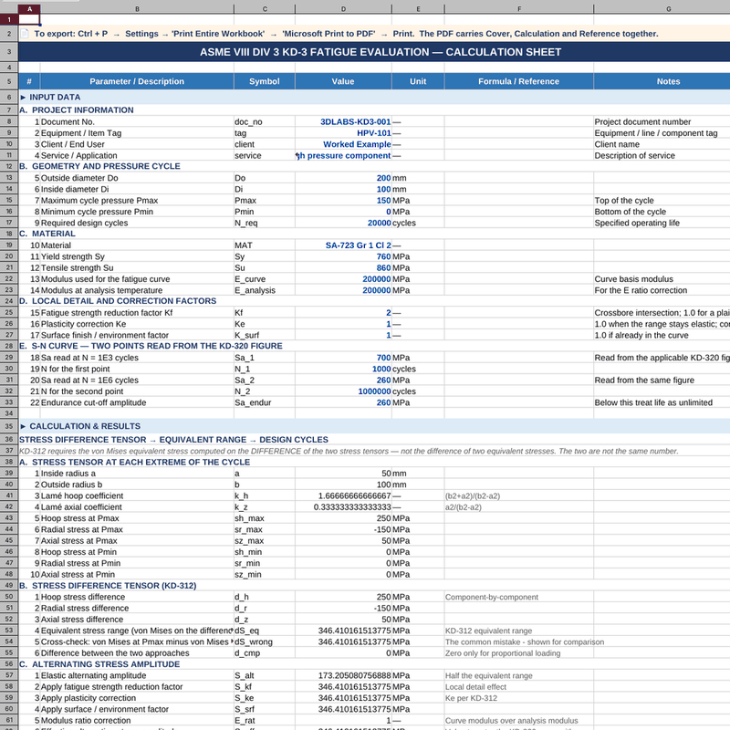Click the 'A. PROJECT INFORMATION' section heading

77,110
